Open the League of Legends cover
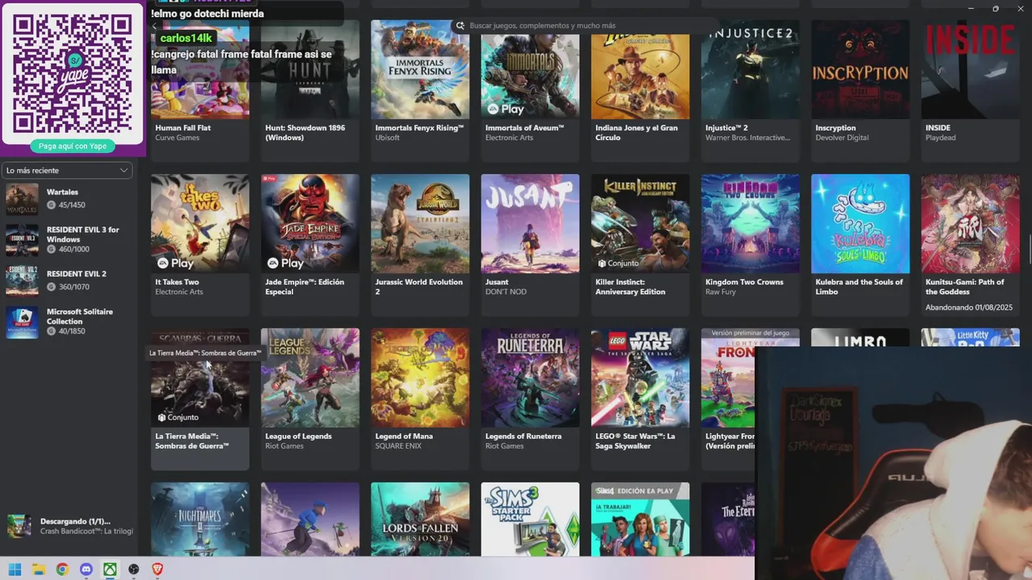Image resolution: width=1032 pixels, height=580 pixels. [x=310, y=378]
